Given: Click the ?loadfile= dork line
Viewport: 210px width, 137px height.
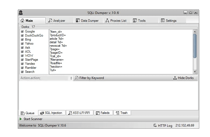Looking at the screenshot, I should click(56, 63).
